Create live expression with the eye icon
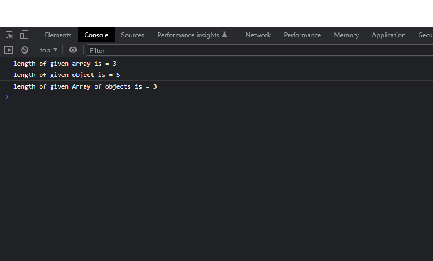The width and height of the screenshot is (433, 261). (73, 50)
